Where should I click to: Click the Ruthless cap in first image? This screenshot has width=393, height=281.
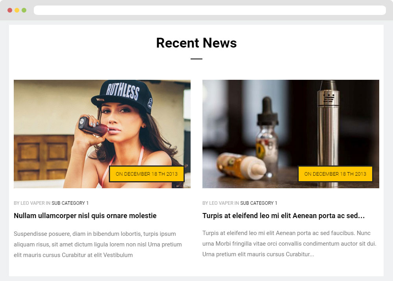123,94
